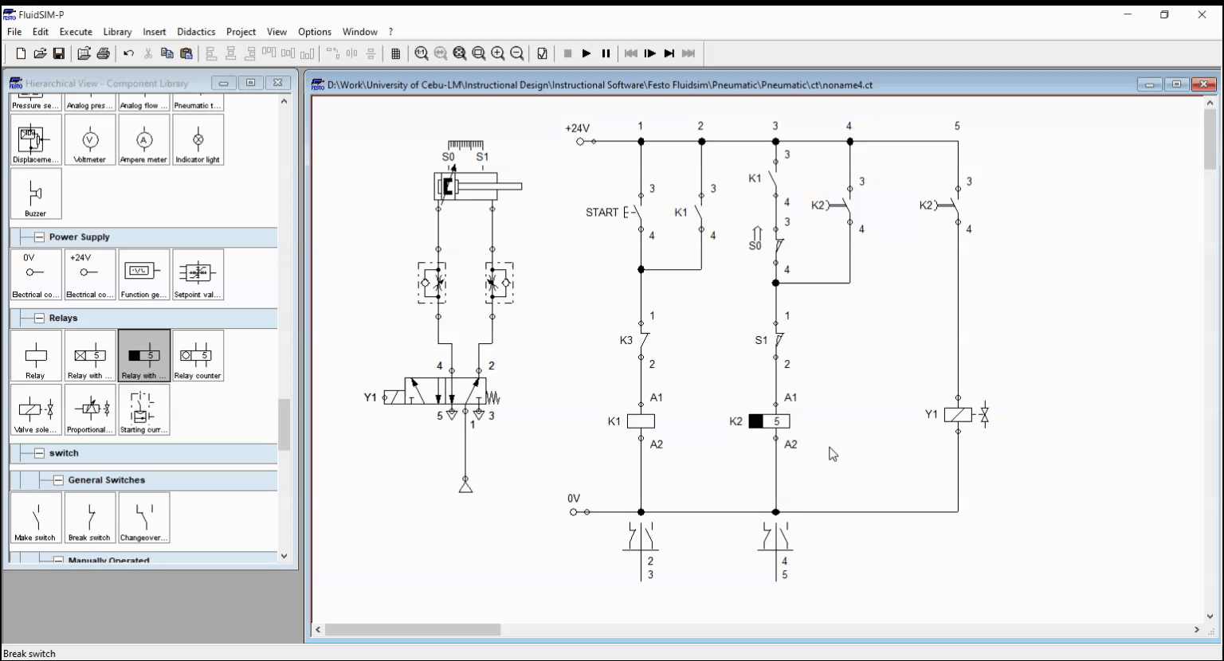The image size is (1224, 661).
Task: Select the Function generator component
Action: 144,275
